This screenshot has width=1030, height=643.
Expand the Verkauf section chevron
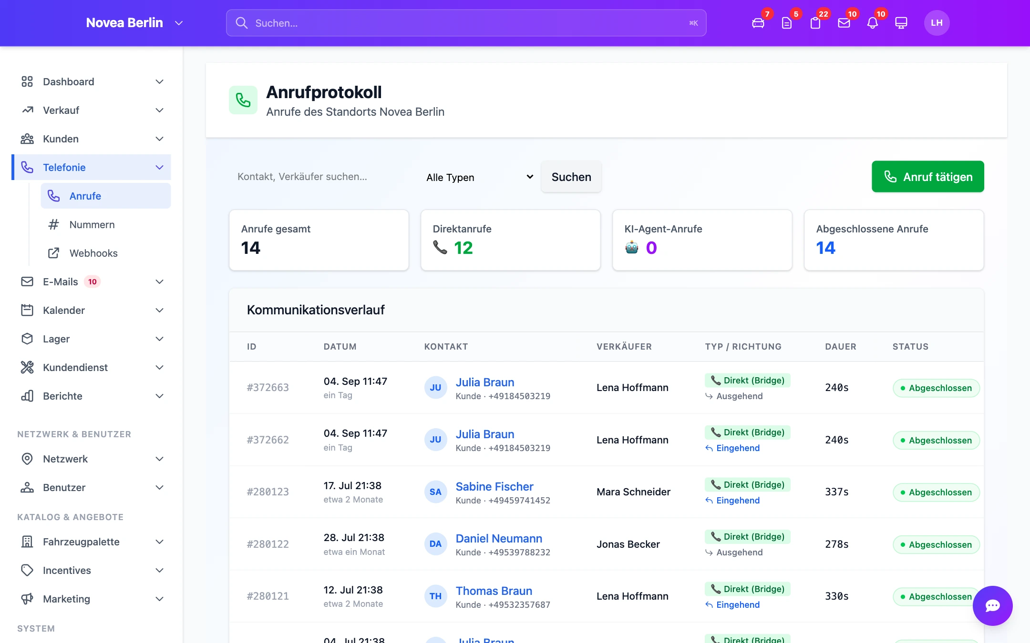pyautogui.click(x=160, y=110)
